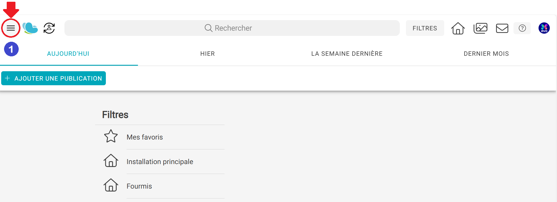The image size is (557, 202).
Task: Switch to the Hier tab
Action: 207,54
